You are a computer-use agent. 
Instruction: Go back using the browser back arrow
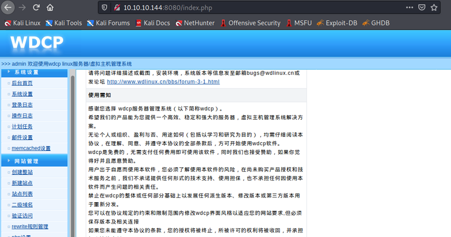coord(8,7)
